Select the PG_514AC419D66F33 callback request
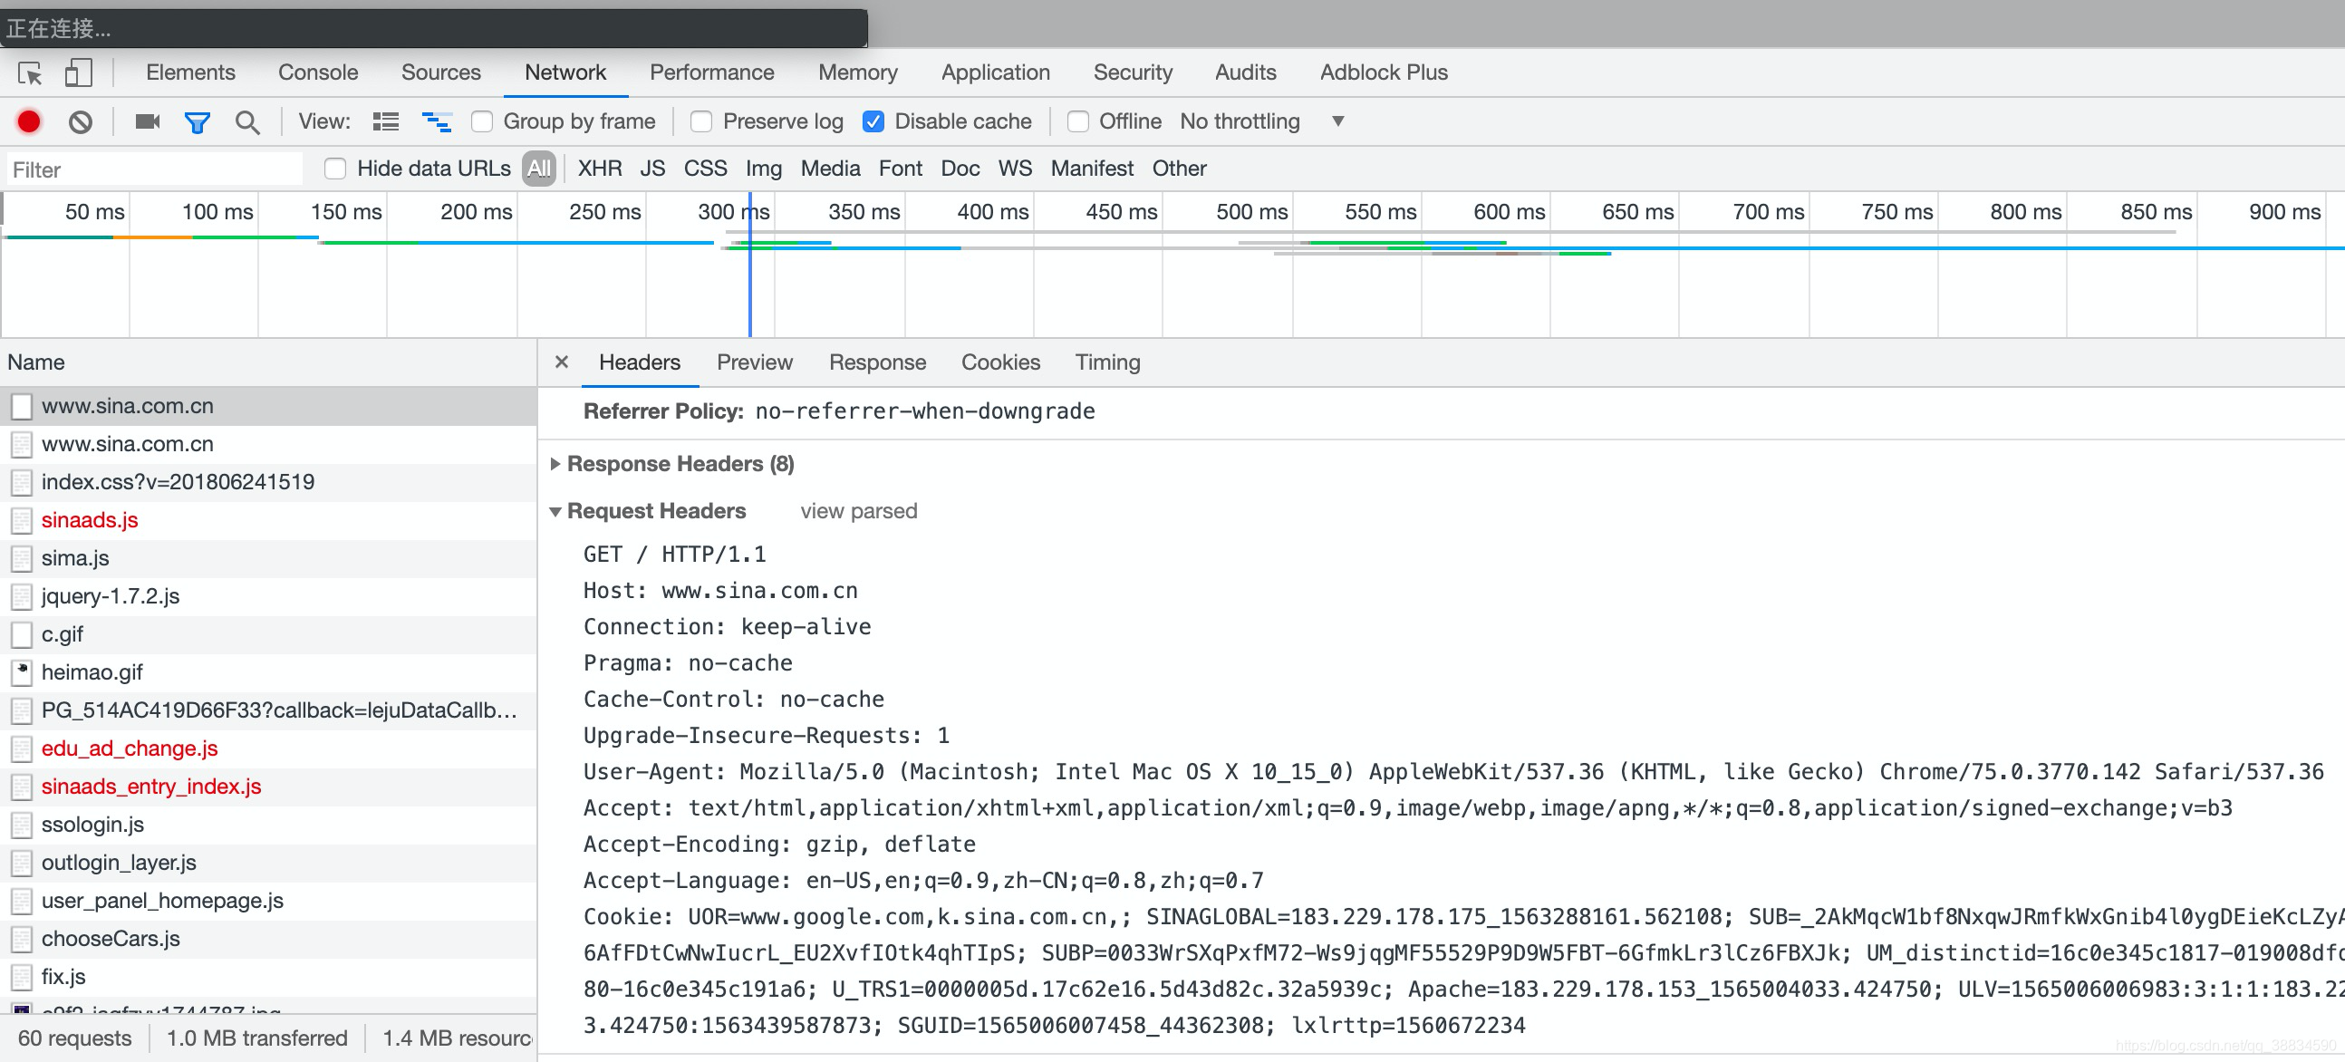 [x=268, y=710]
